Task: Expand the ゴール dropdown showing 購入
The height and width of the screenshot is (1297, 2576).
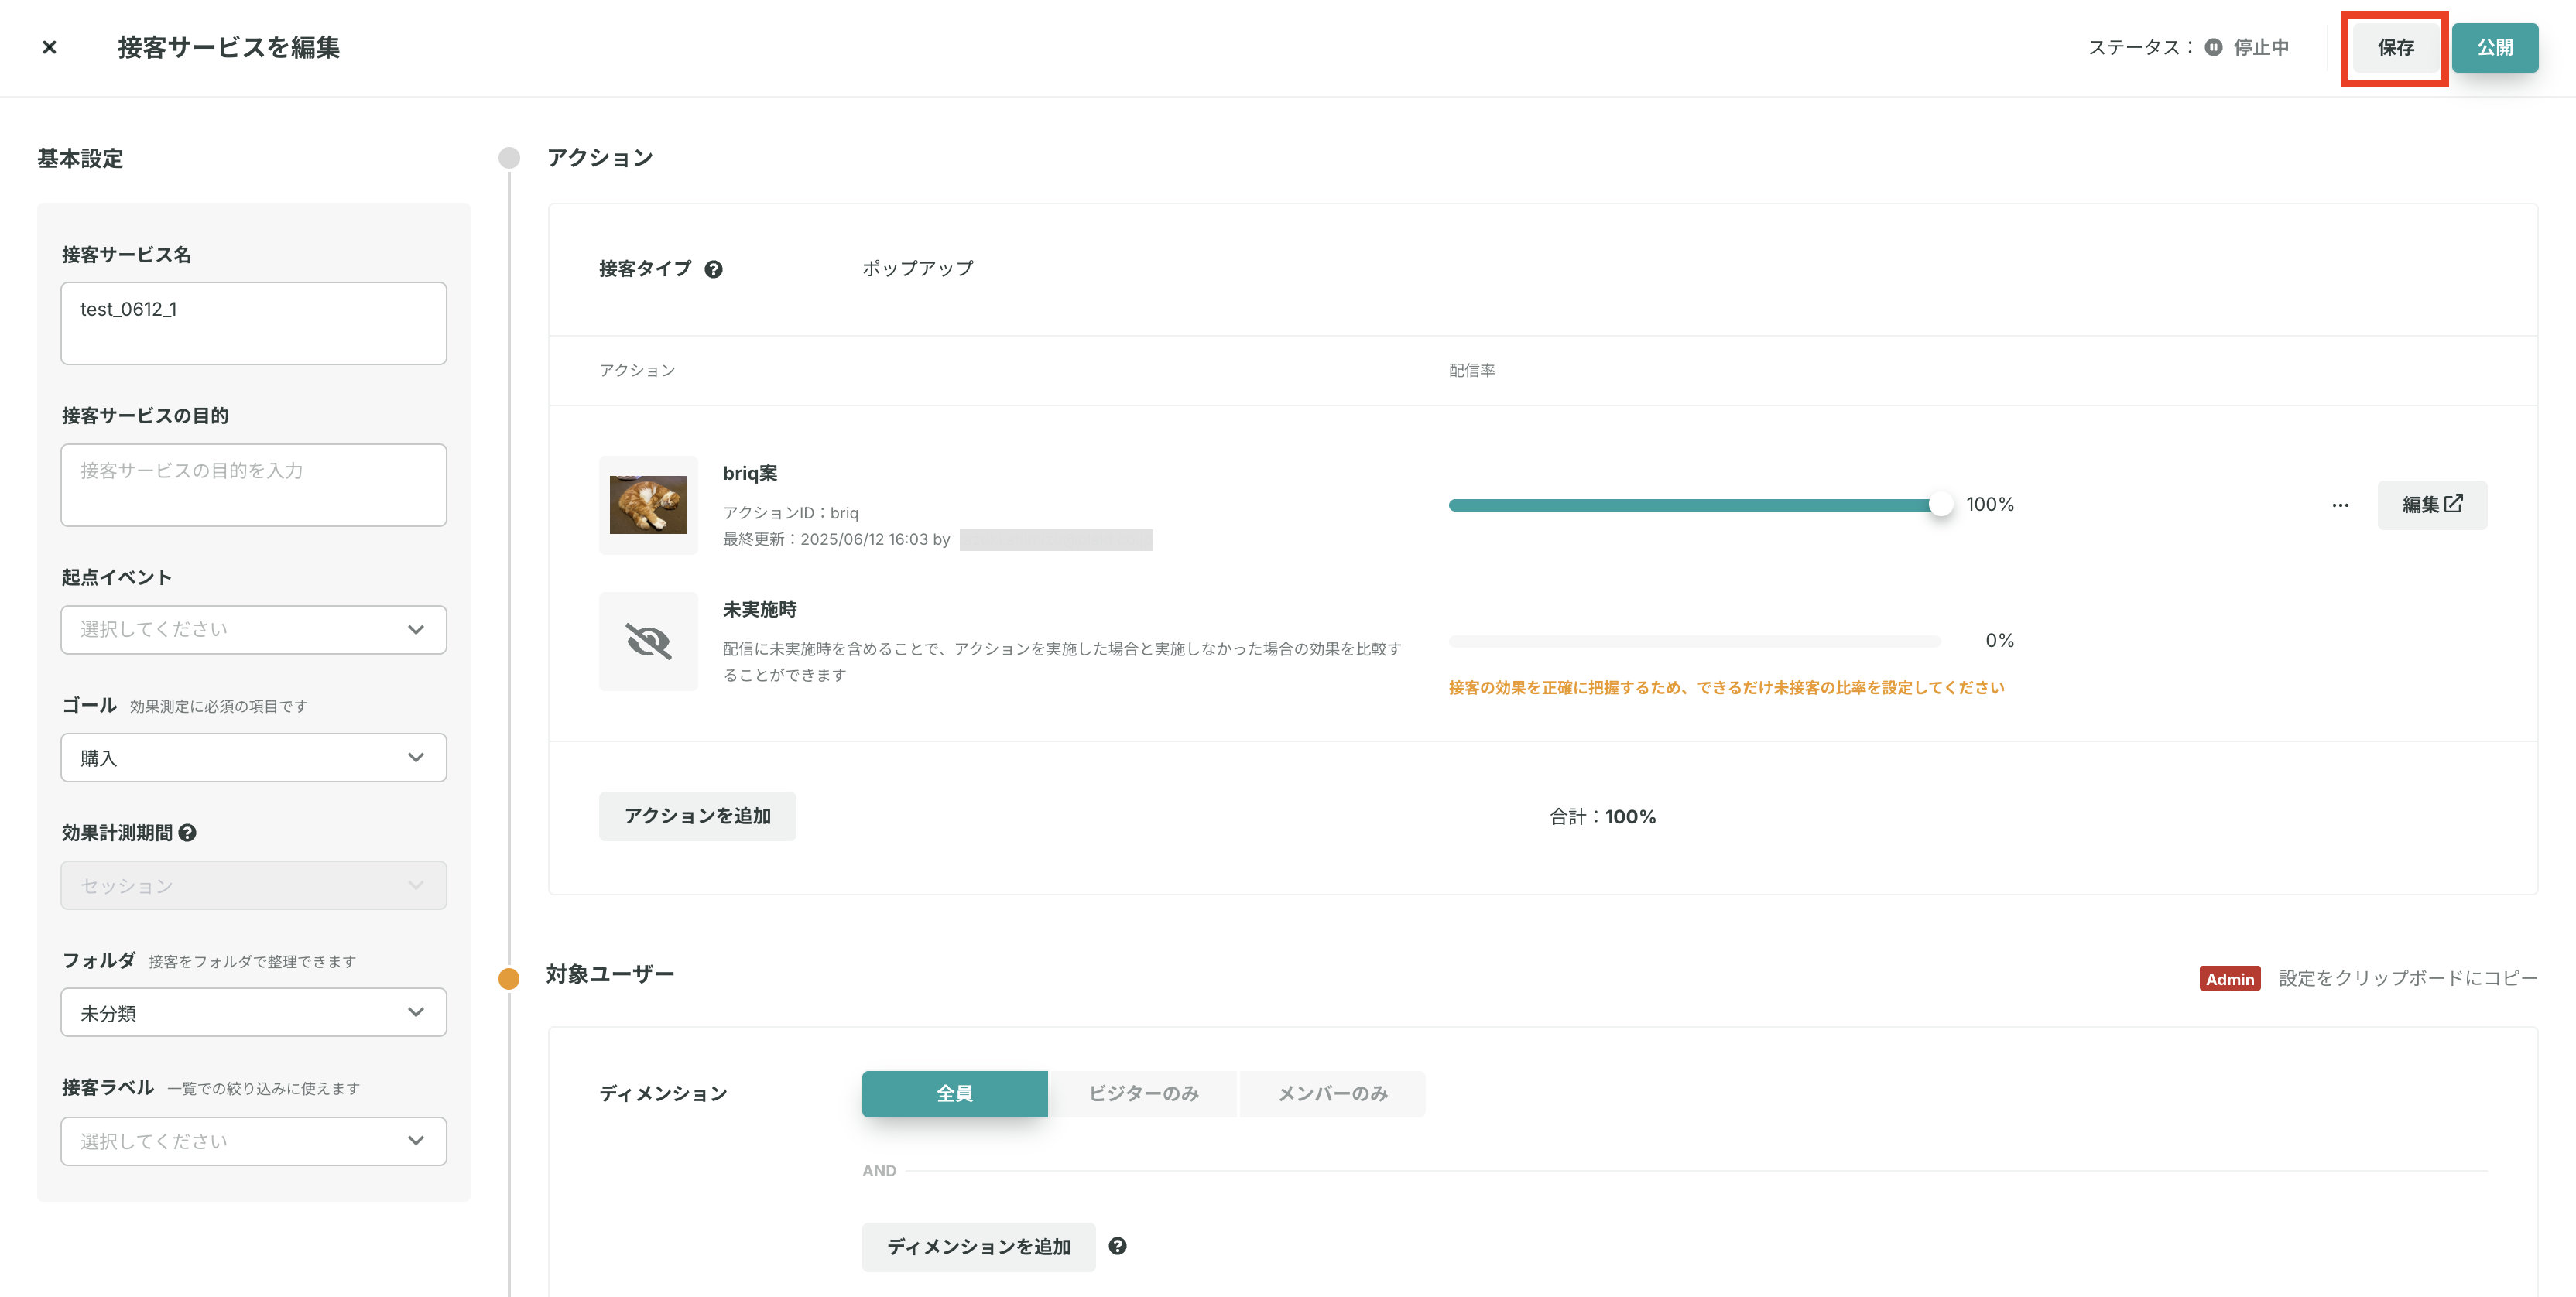Action: pyautogui.click(x=253, y=758)
